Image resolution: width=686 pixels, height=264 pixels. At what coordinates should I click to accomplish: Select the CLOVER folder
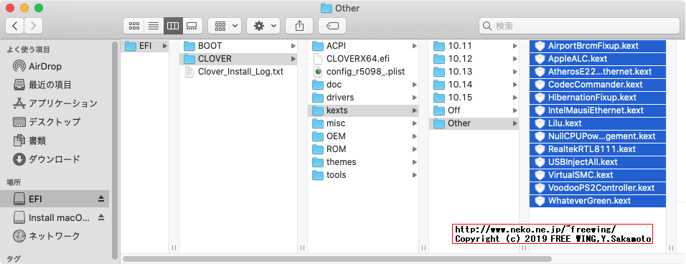[238, 59]
